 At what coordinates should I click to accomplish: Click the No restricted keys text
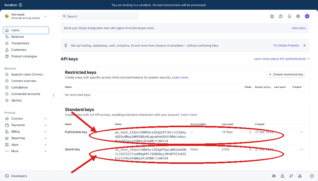point(77,95)
